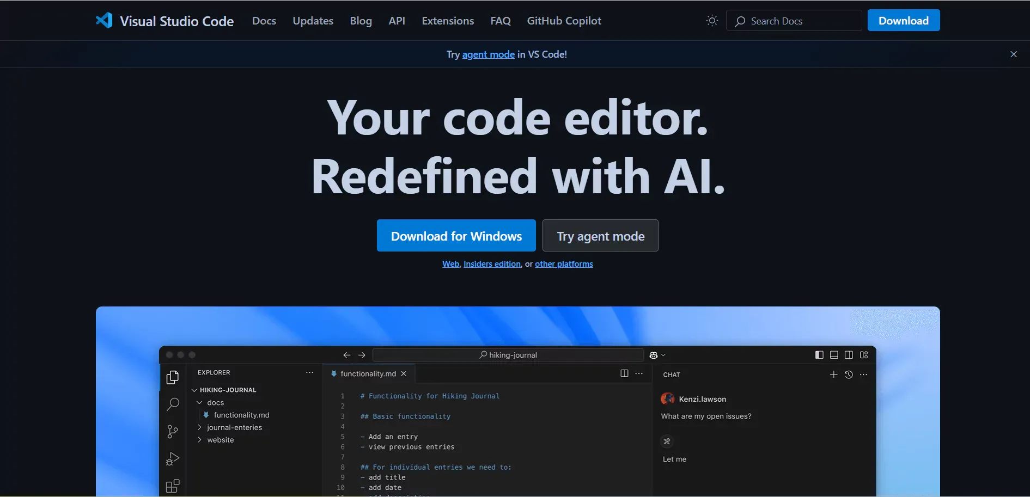The image size is (1030, 497).
Task: Click the '- Add an entry' line
Action: [389, 437]
